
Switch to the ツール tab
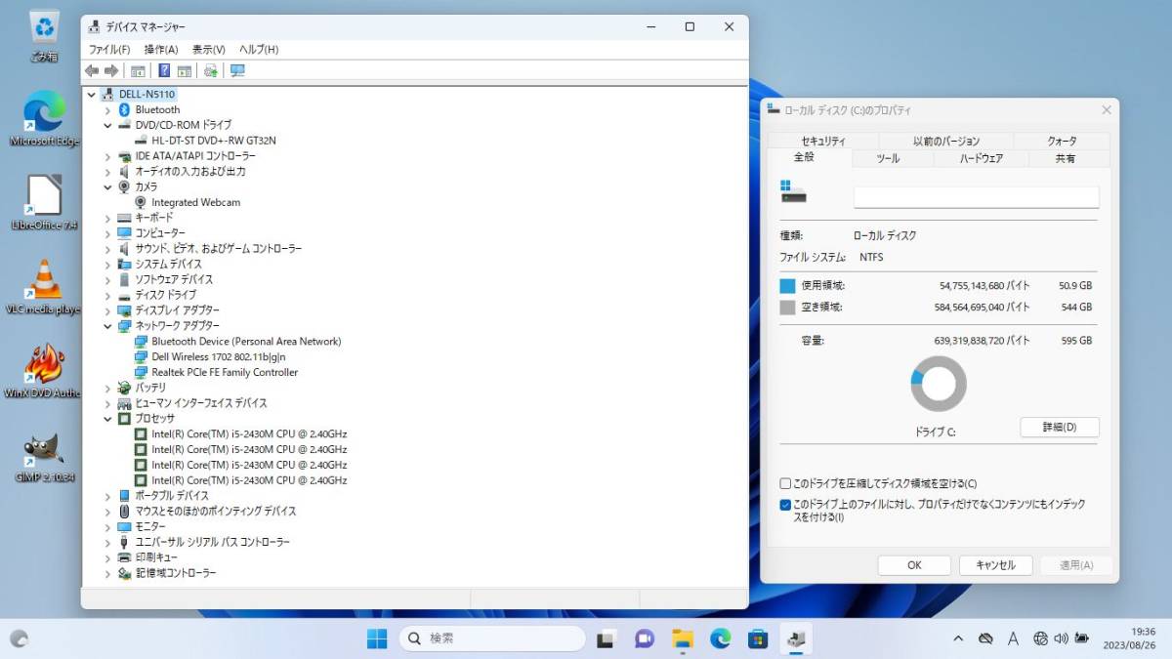click(888, 158)
